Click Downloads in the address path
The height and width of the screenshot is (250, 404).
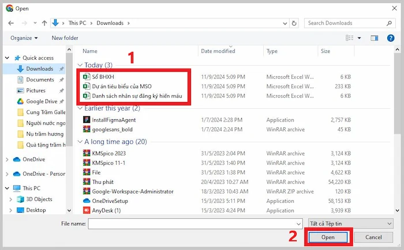[x=110, y=23]
